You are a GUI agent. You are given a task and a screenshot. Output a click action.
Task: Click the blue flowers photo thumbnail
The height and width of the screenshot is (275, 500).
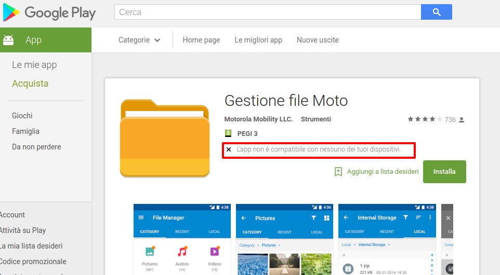(253, 265)
